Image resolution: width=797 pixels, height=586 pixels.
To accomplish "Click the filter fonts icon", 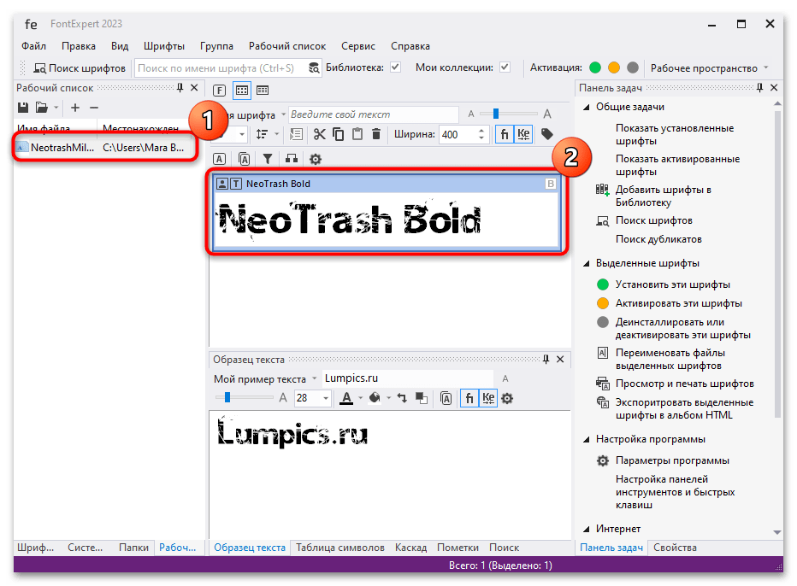I will [268, 159].
